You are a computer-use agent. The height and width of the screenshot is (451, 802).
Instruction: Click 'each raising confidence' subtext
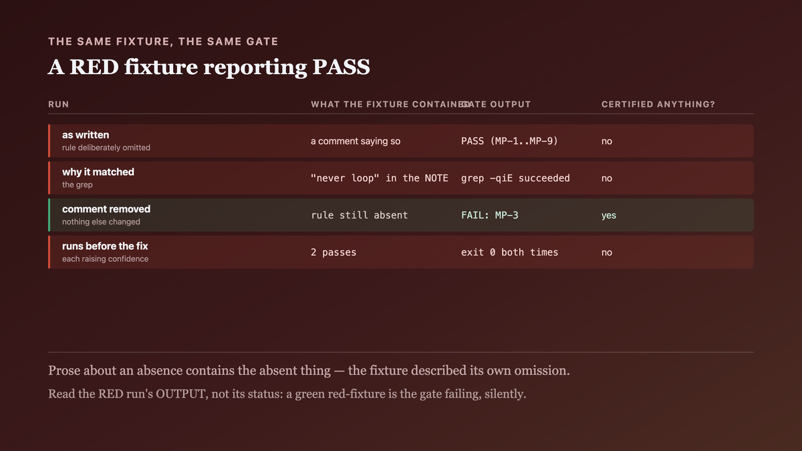(x=106, y=259)
